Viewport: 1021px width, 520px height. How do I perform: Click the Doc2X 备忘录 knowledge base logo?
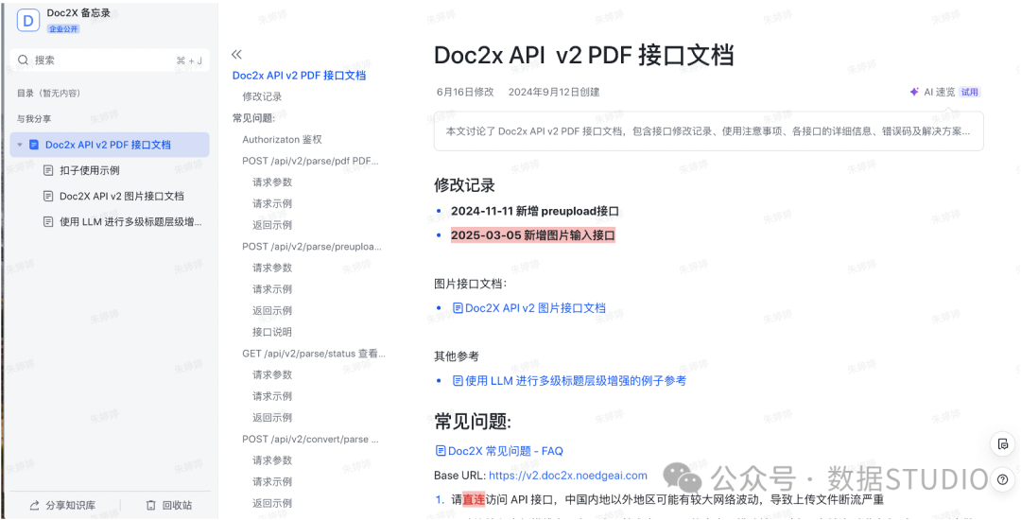click(x=28, y=21)
